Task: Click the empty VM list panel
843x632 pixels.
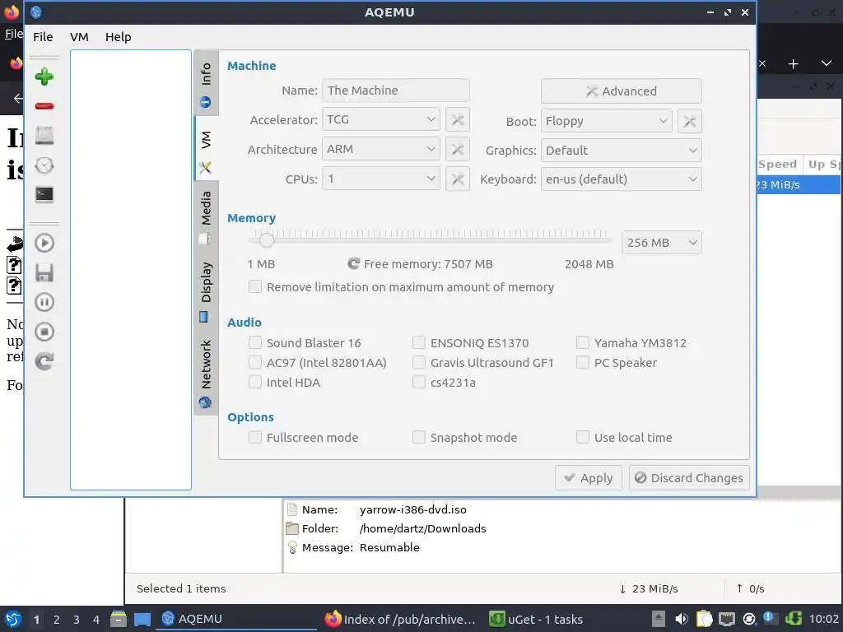Action: (131, 270)
